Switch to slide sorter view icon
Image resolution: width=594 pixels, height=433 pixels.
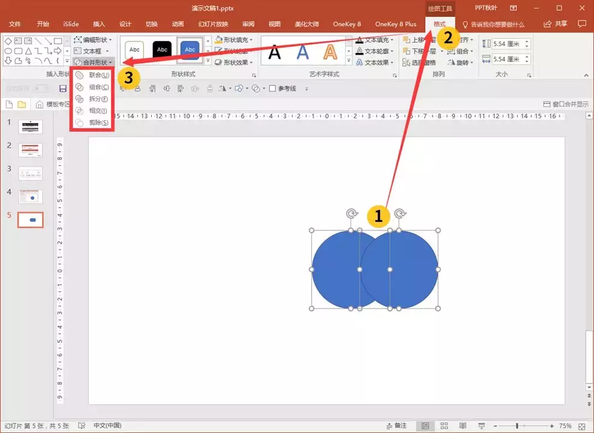click(x=444, y=426)
